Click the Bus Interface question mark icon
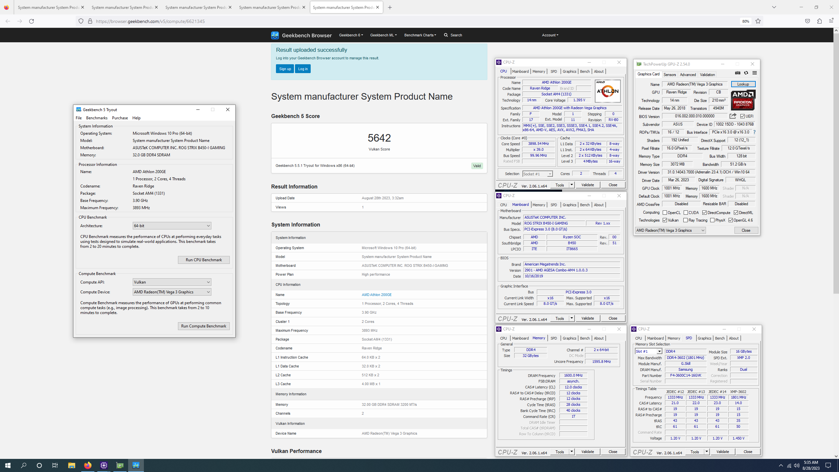Viewport: 839px width, 472px height. 754,132
